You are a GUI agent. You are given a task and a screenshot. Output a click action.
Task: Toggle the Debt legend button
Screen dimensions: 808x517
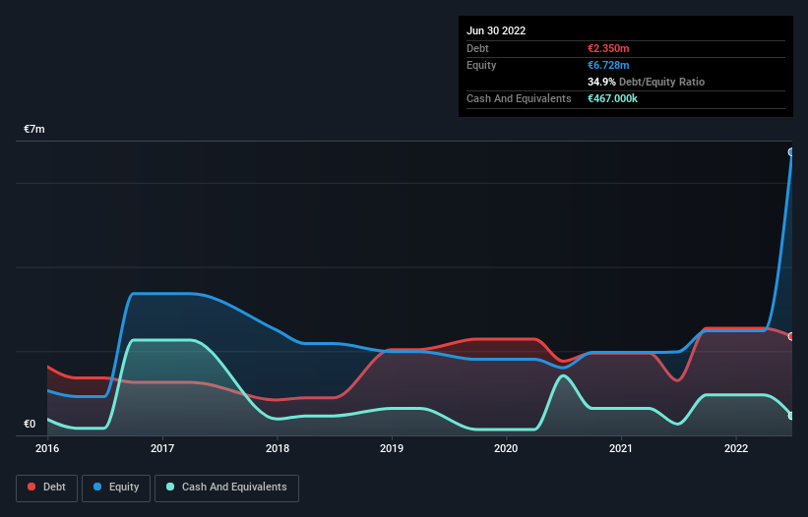tap(47, 488)
